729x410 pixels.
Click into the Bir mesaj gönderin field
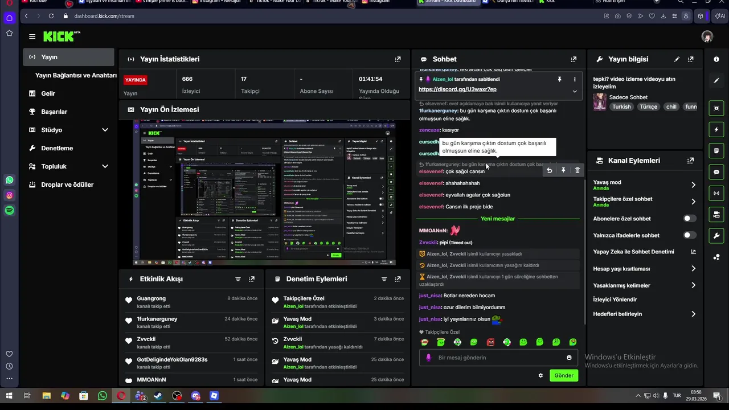(x=498, y=358)
